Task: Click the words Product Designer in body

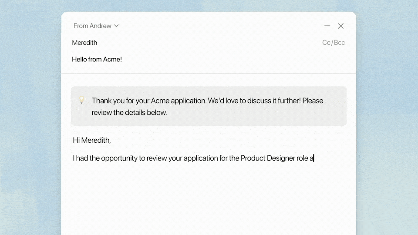Action: pos(263,158)
